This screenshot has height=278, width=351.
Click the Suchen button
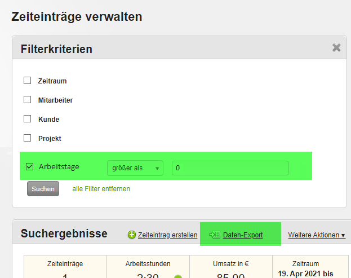[43, 188]
